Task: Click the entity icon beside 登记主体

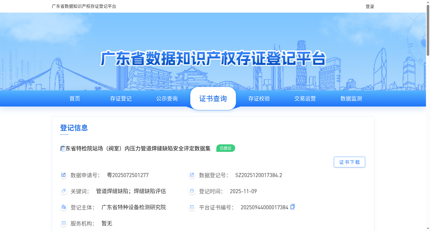Action: click(63, 207)
